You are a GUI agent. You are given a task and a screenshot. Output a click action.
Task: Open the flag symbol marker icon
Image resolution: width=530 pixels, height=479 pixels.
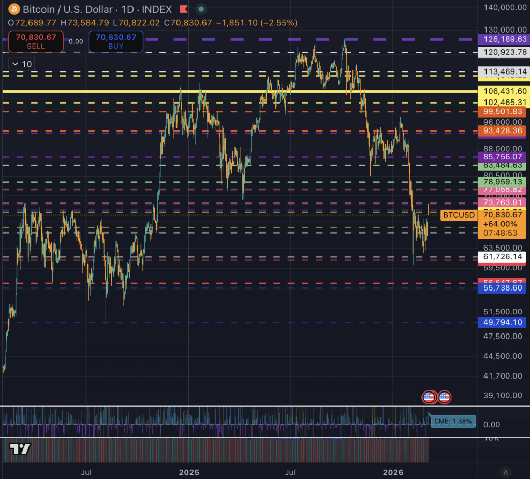[x=184, y=9]
